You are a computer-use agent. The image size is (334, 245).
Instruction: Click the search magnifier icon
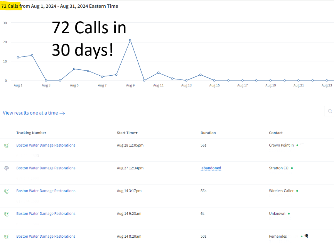[330, 111]
